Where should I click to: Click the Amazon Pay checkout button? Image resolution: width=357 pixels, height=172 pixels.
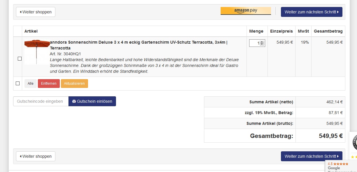pos(246,11)
